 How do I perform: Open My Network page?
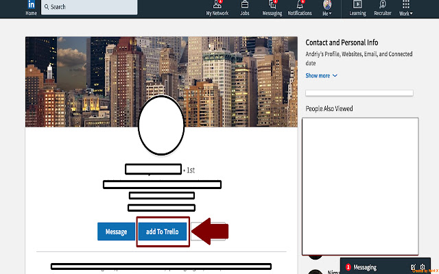pyautogui.click(x=217, y=8)
